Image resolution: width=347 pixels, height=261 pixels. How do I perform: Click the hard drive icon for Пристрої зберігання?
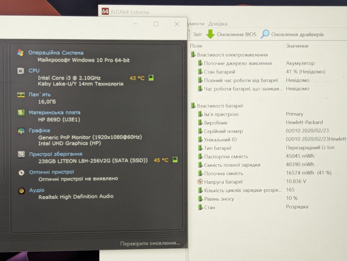21,154
